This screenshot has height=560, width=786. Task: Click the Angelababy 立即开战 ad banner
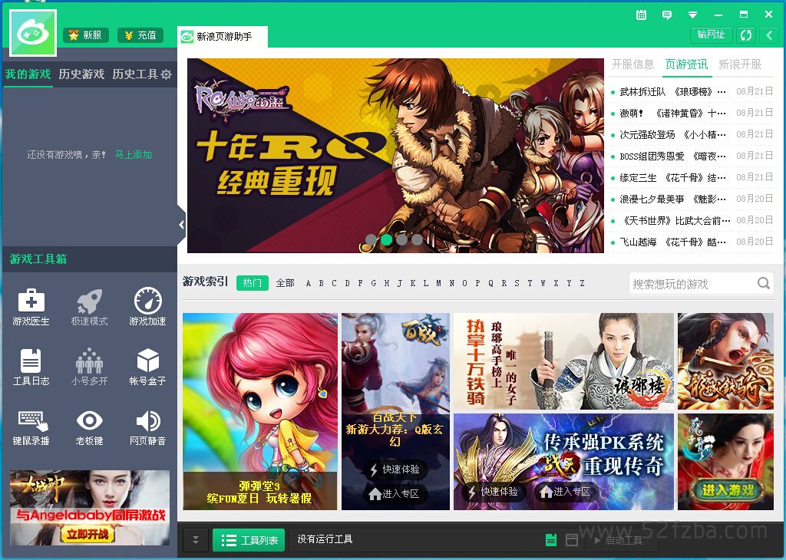(90, 507)
